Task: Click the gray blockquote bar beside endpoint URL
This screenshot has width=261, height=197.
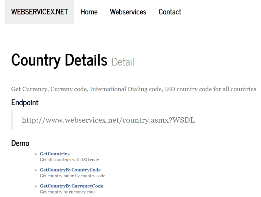Action: coord(12,120)
